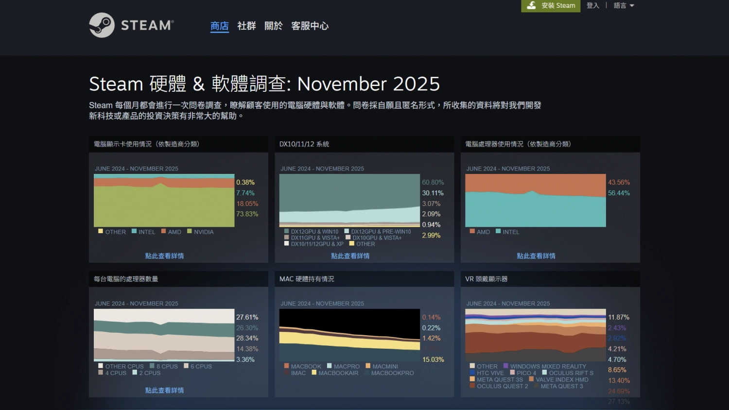The height and width of the screenshot is (410, 729).
Task: Click the 18.05% value in GPU chart
Action: tap(247, 204)
